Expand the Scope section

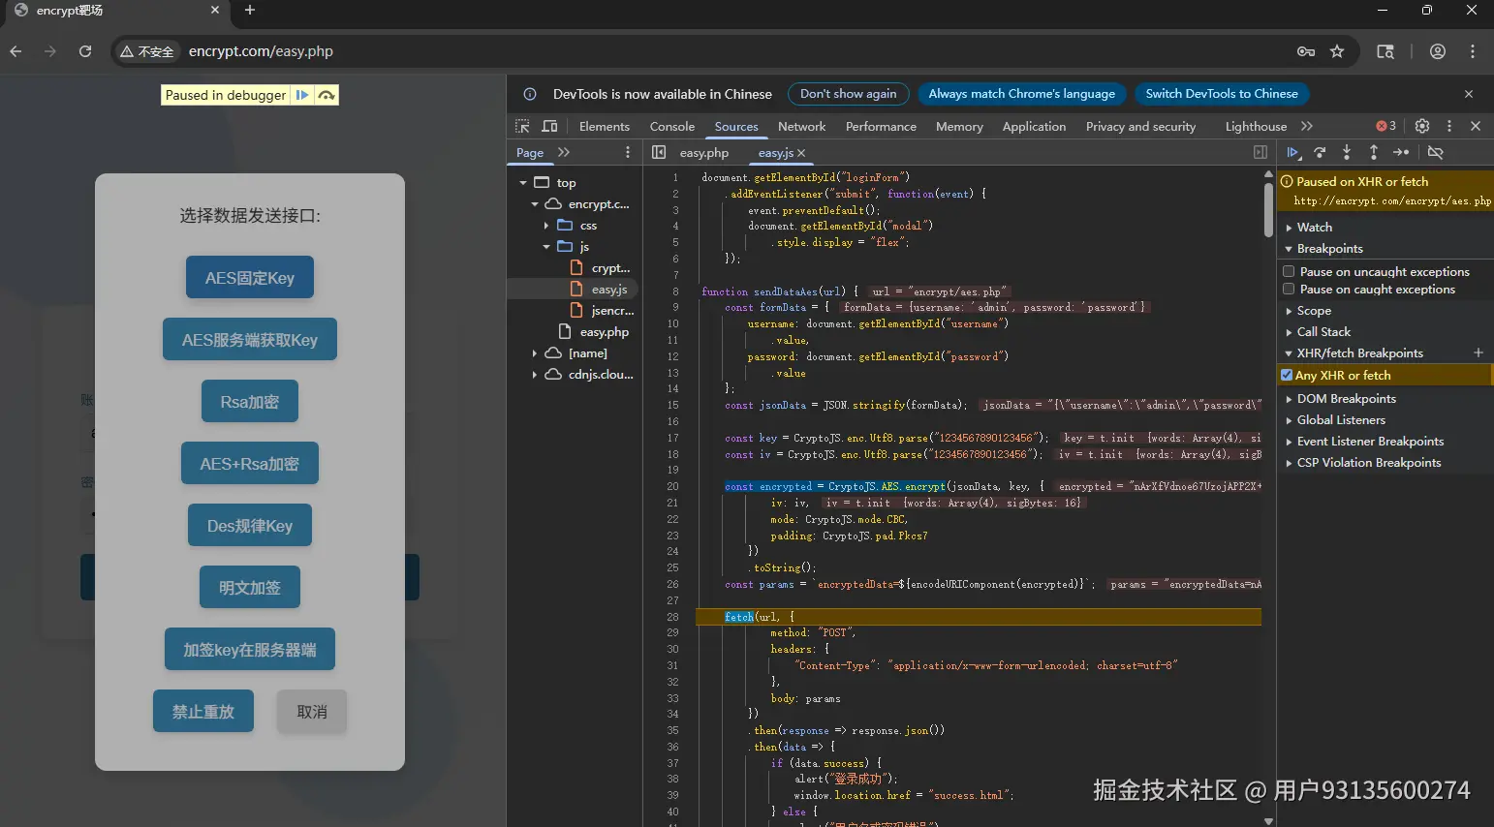coord(1313,311)
